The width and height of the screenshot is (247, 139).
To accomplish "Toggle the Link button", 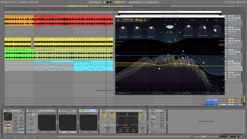I will coord(4,2).
